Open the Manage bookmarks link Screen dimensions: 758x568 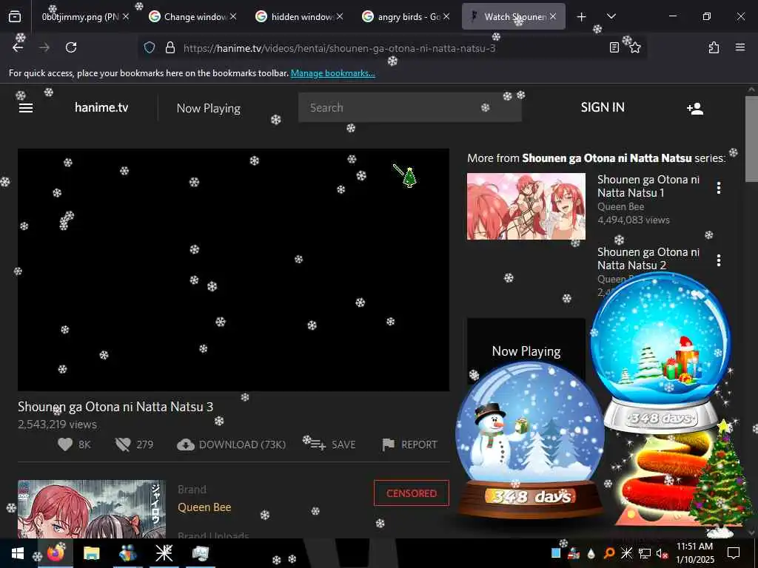[332, 73]
